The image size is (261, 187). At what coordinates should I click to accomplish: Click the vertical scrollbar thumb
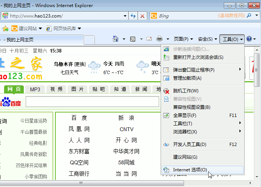tap(257, 70)
